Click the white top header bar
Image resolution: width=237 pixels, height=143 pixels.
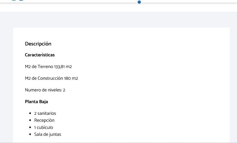(80, 1)
